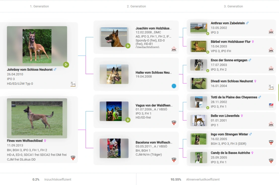279x185 pixels.
Task: Open Enox der Sonne entgegen name link
Action: (229, 60)
